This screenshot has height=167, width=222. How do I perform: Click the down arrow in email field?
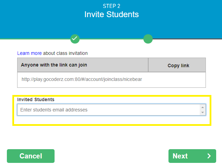click(202, 112)
